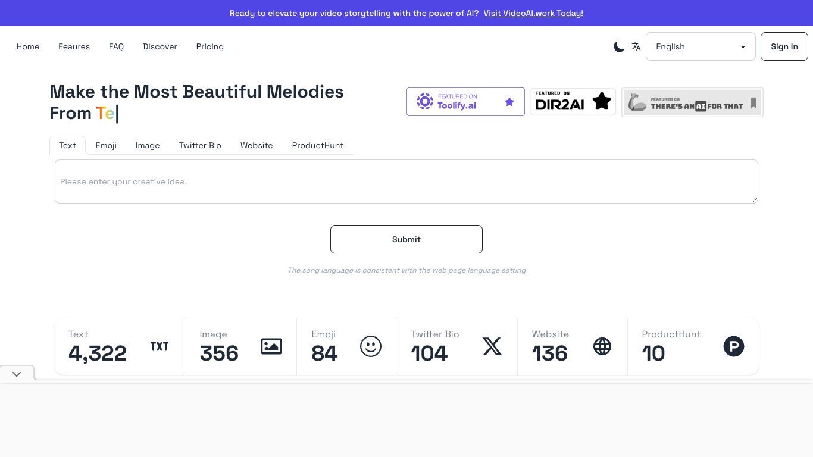Toggle dark mode moon icon
Image resolution: width=813 pixels, height=457 pixels.
(x=619, y=46)
